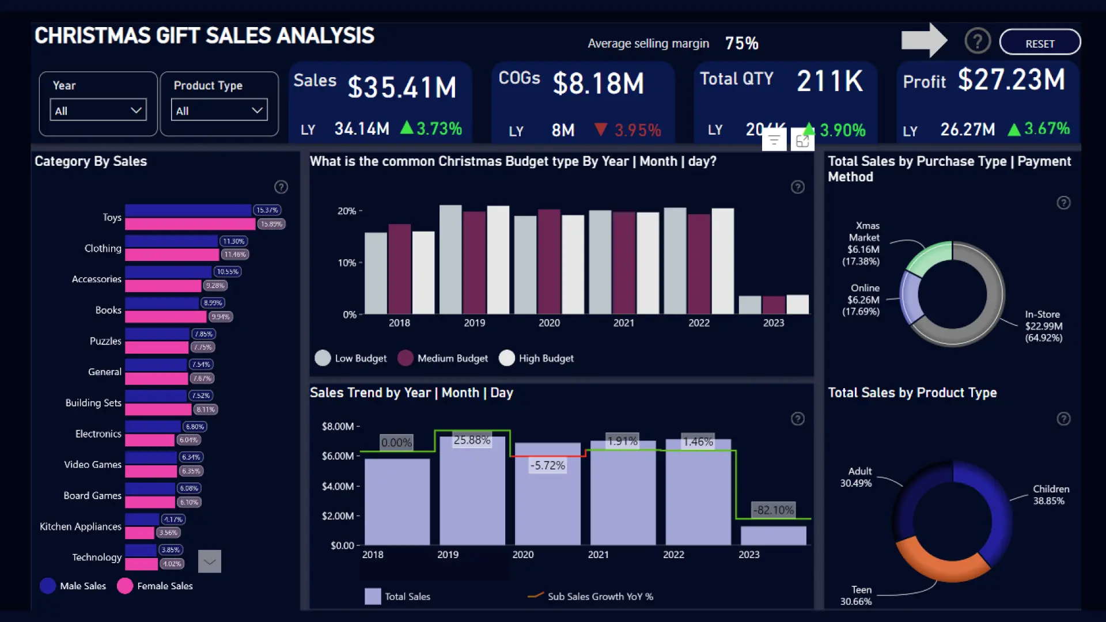Click the High Budget legend marker

507,358
